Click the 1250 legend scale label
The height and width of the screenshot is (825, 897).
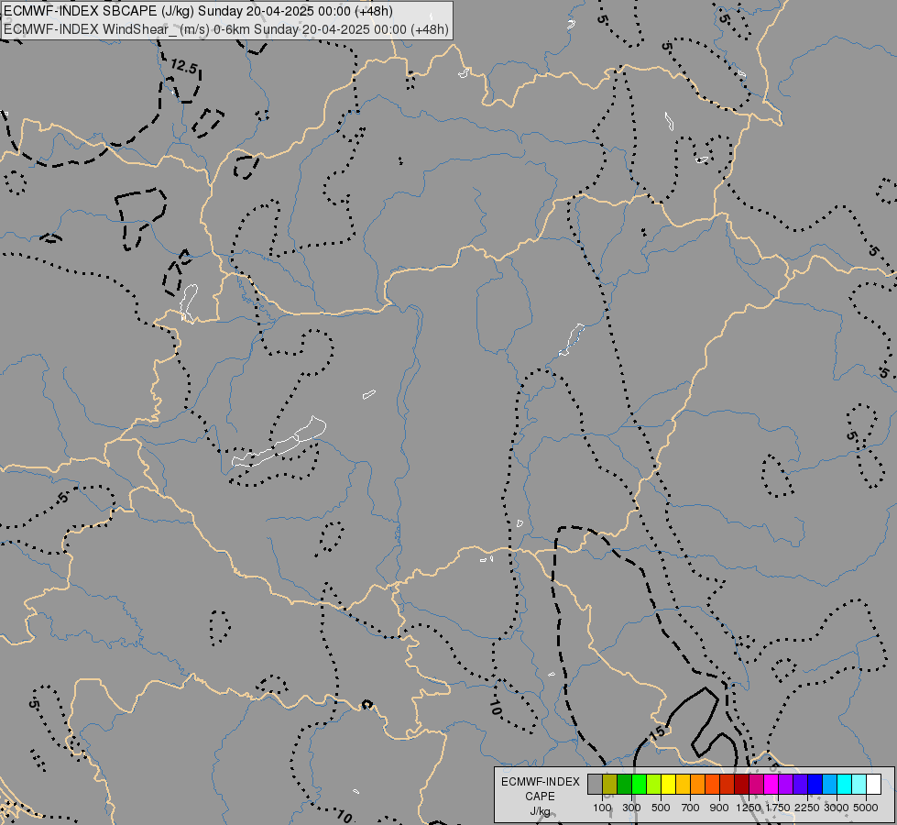coord(749,808)
